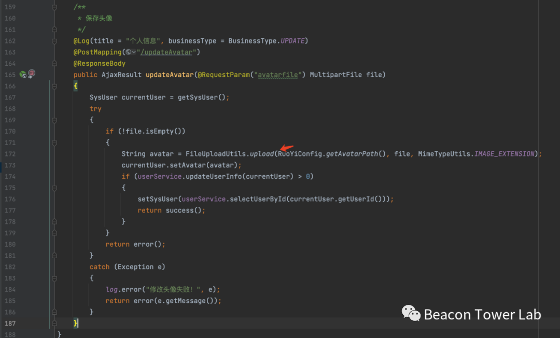Click the setSysUser call on line 176
Viewport: 560px width, 338px height.
158,199
